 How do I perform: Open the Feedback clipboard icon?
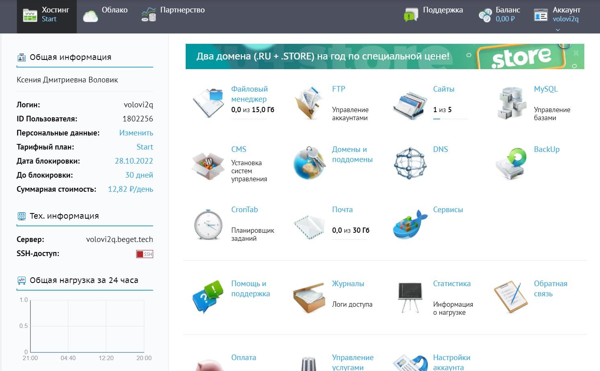[511, 297]
